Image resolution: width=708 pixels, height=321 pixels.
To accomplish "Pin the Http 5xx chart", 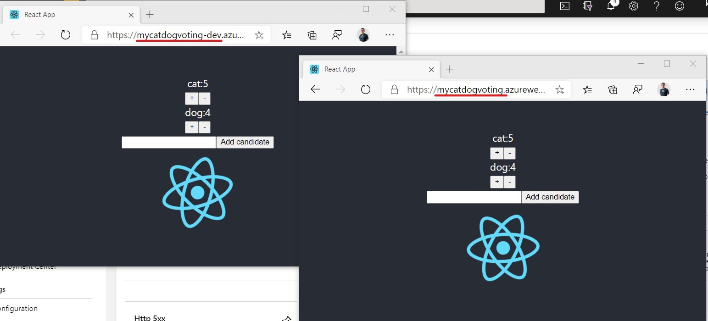I will 287,318.
